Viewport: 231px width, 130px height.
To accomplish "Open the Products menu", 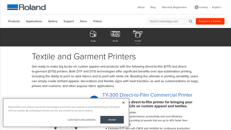I will 14,21.
